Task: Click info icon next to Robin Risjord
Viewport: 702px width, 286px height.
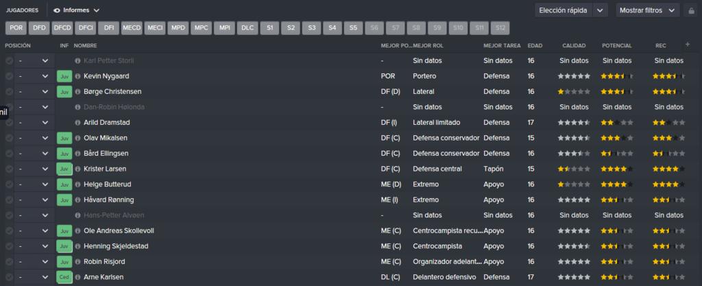Action: pyautogui.click(x=78, y=262)
